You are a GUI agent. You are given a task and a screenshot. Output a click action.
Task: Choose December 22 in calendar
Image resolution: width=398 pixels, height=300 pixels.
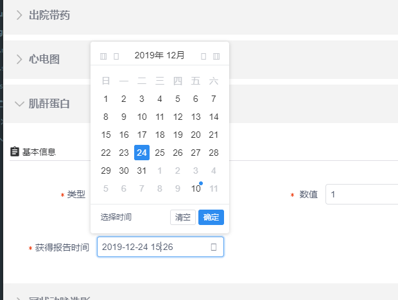(x=105, y=153)
